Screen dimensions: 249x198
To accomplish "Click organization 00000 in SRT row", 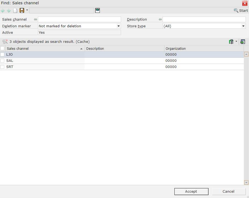I will coord(171,67).
